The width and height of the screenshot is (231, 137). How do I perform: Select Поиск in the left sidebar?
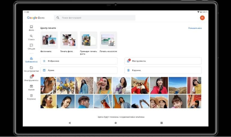(x=31, y=37)
